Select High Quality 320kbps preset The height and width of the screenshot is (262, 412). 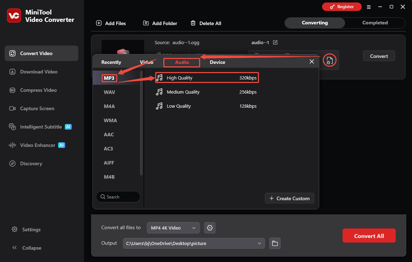click(207, 78)
